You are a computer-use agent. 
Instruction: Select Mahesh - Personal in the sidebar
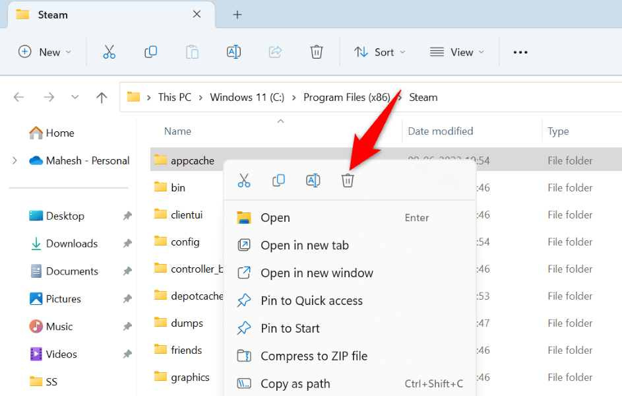pyautogui.click(x=79, y=160)
